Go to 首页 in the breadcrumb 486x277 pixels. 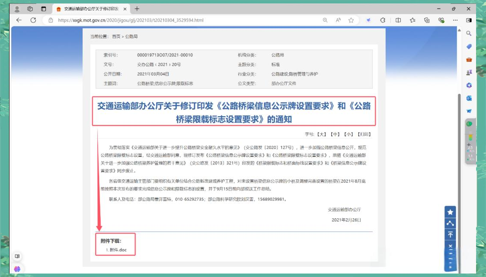pos(116,37)
